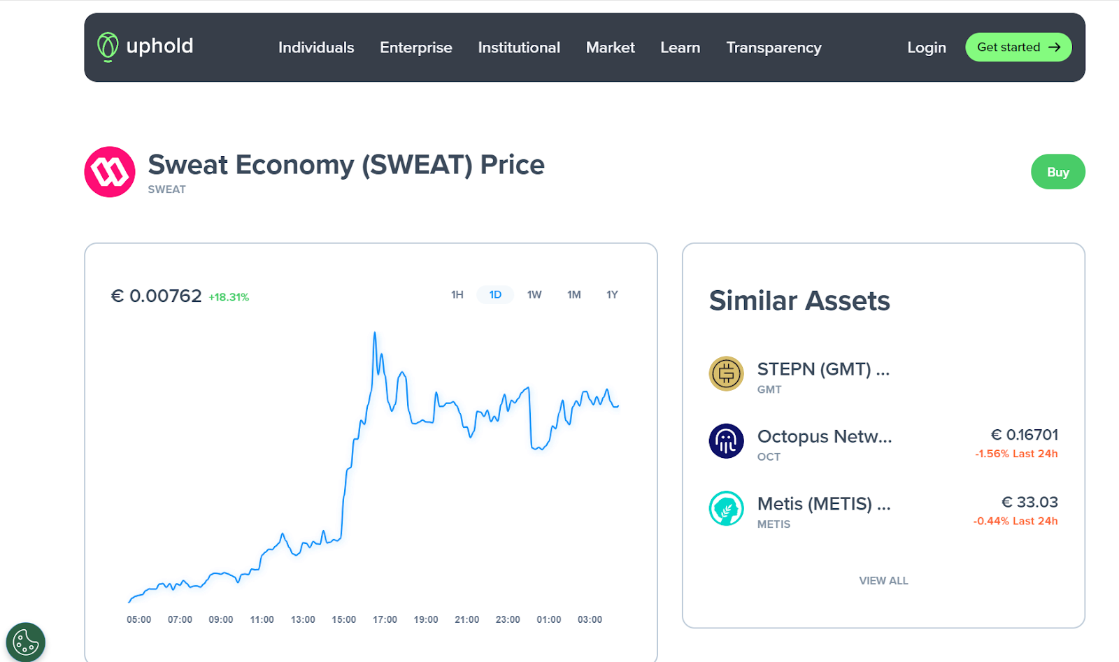
Task: Click the Metis token icon
Action: coord(726,508)
